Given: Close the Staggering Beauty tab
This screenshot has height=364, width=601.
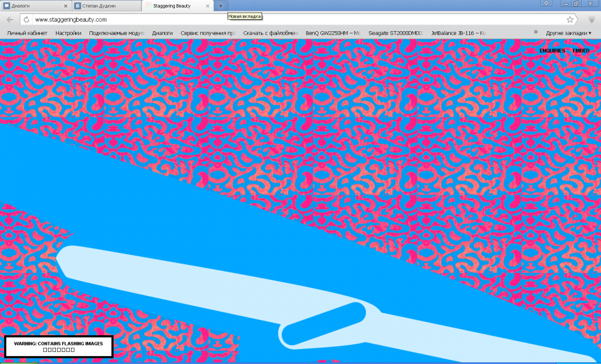Looking at the screenshot, I should click(208, 5).
